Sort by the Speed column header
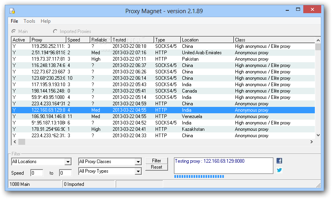This screenshot has width=332, height=199. pos(78,40)
